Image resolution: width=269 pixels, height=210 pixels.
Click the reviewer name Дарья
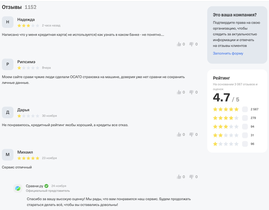pyautogui.click(x=23, y=110)
